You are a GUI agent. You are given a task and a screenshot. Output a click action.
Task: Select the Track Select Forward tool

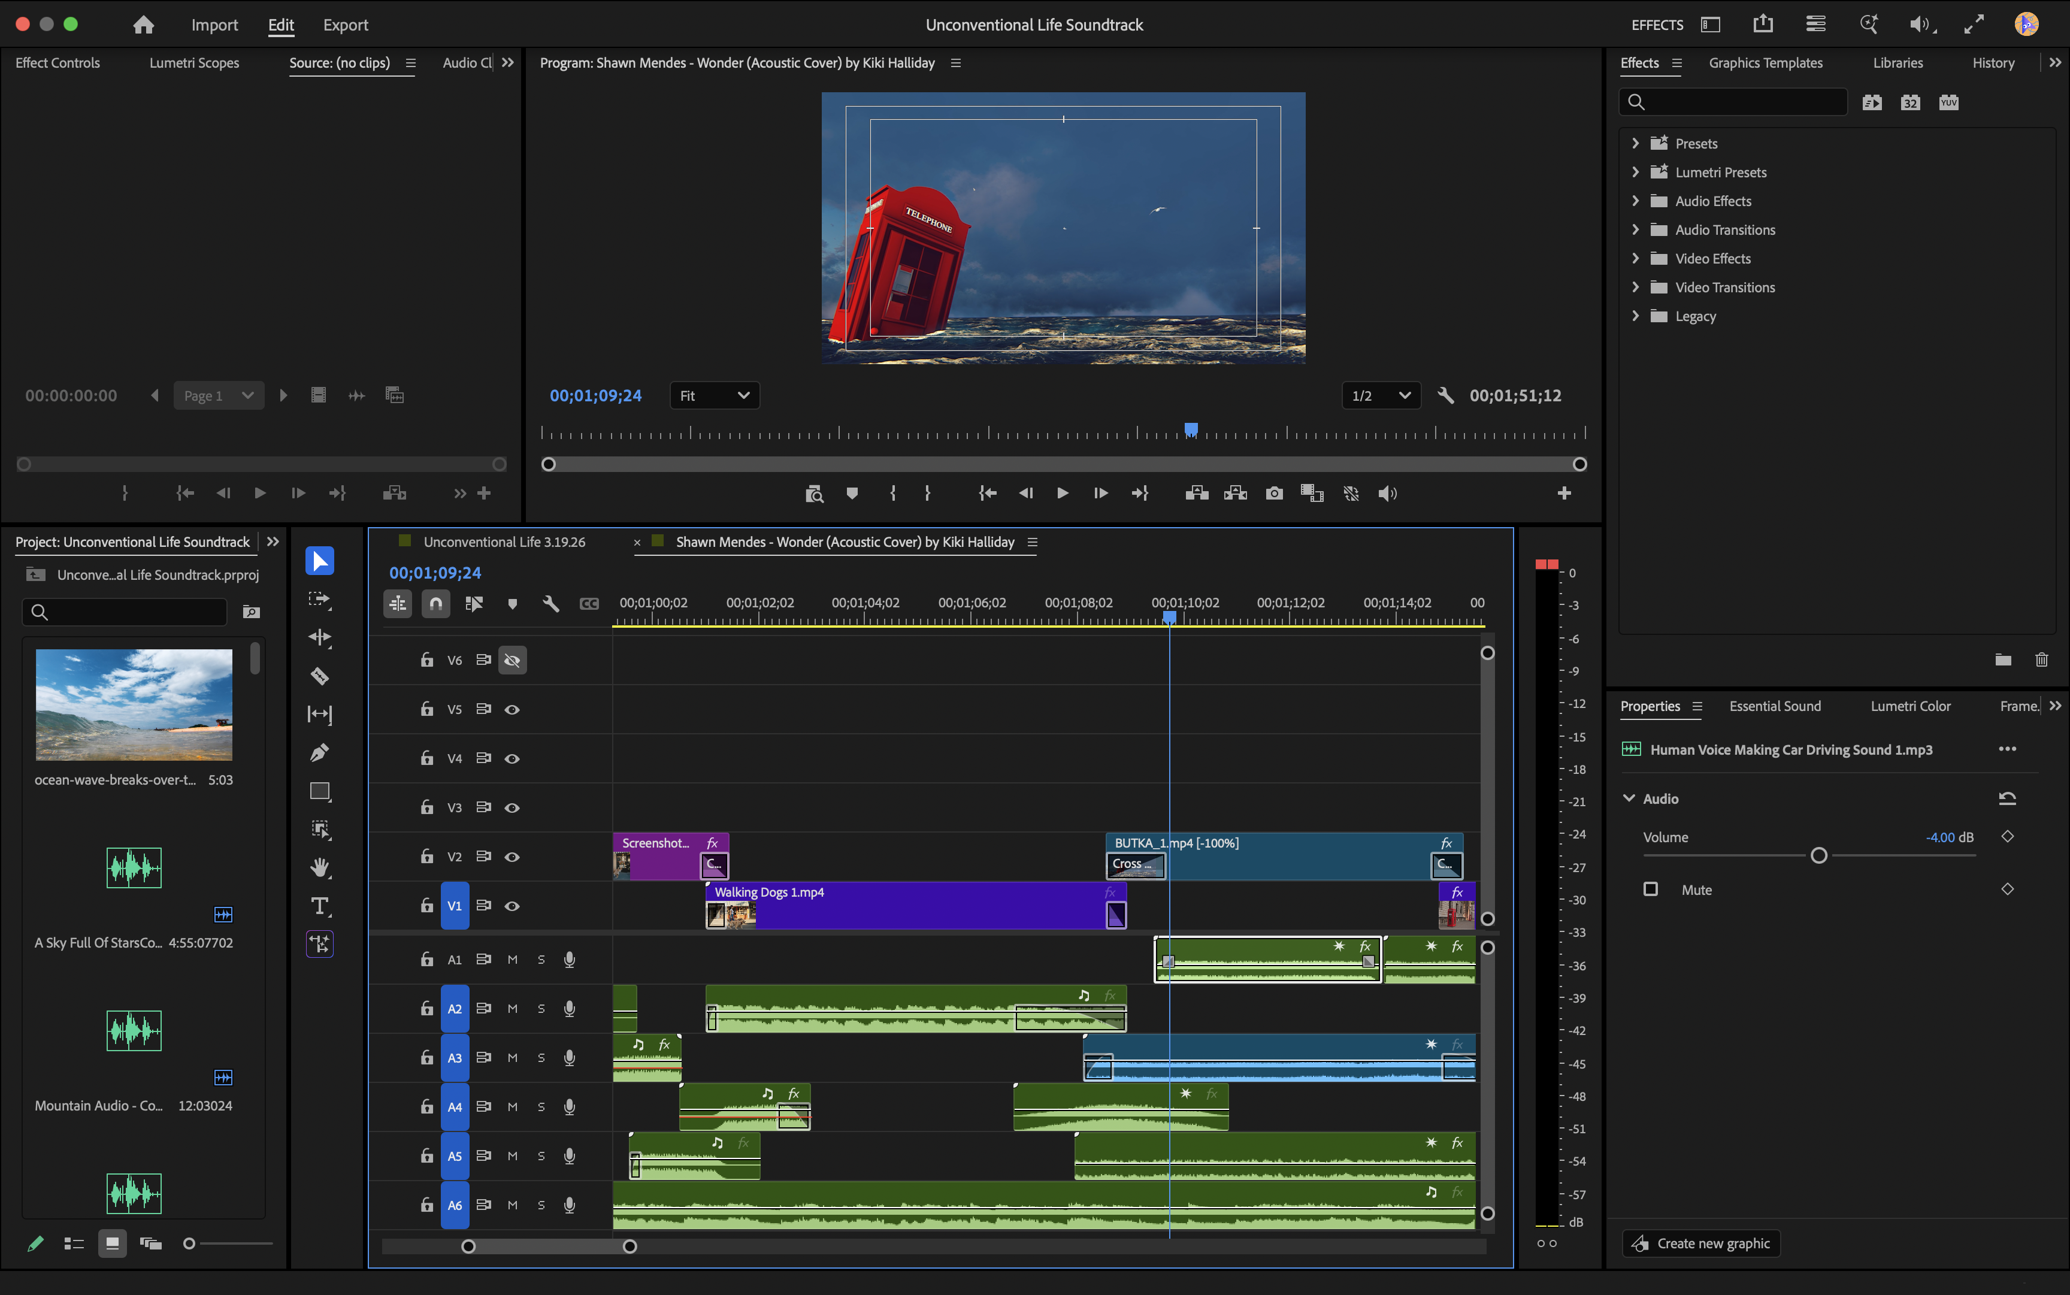coord(319,600)
